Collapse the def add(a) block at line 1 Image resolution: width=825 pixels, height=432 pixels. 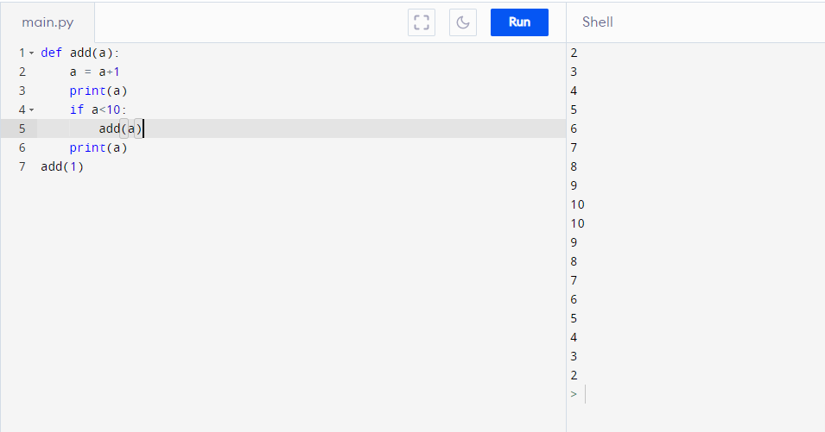tap(32, 53)
